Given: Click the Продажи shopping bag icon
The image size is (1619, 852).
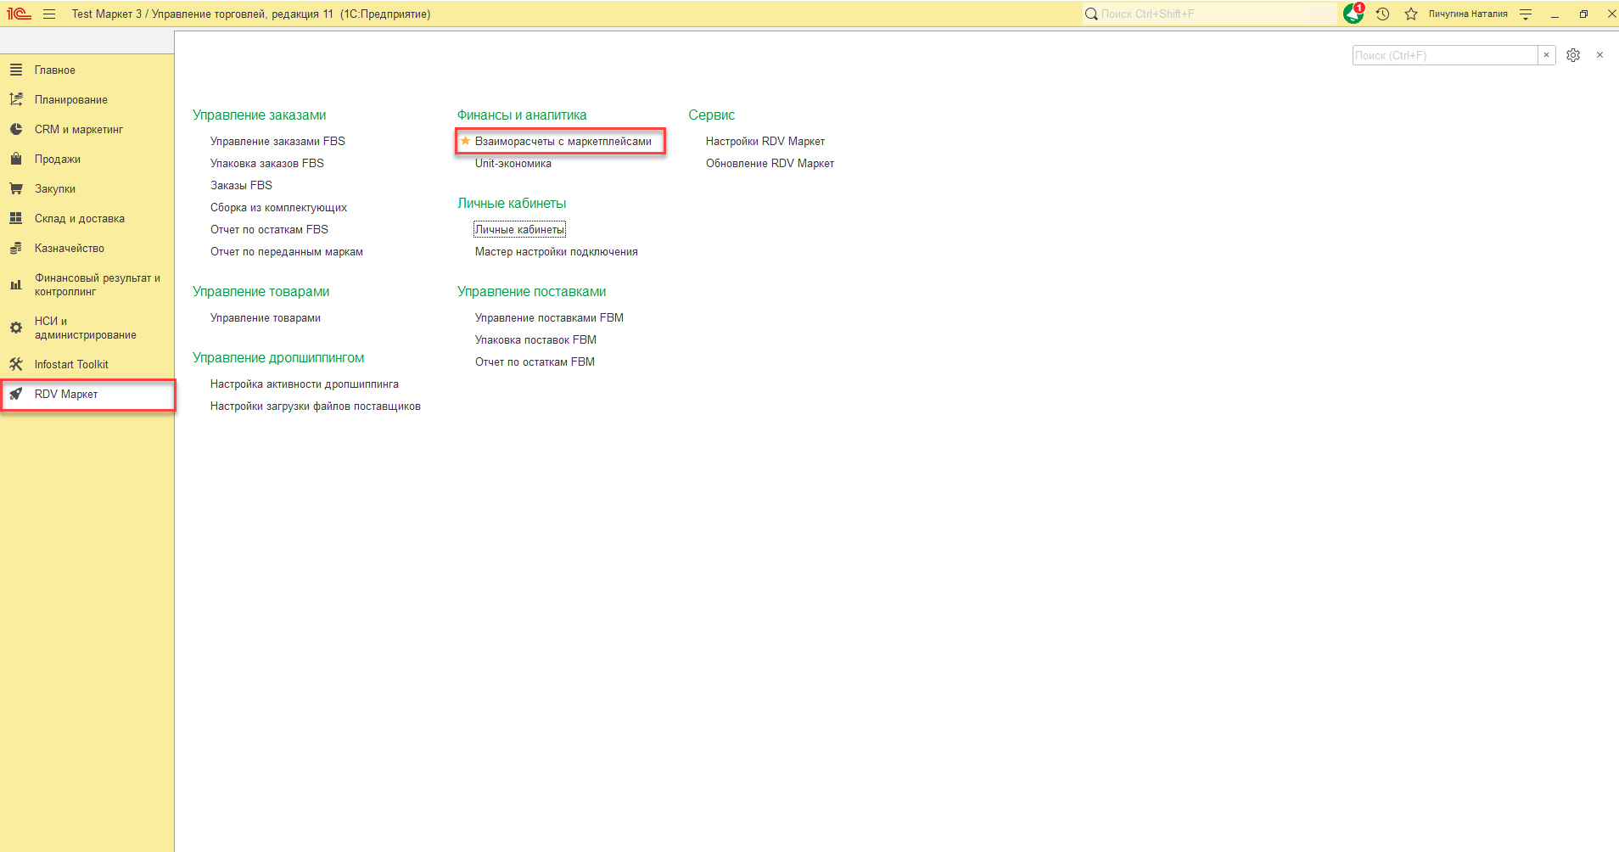Looking at the screenshot, I should click(x=16, y=159).
